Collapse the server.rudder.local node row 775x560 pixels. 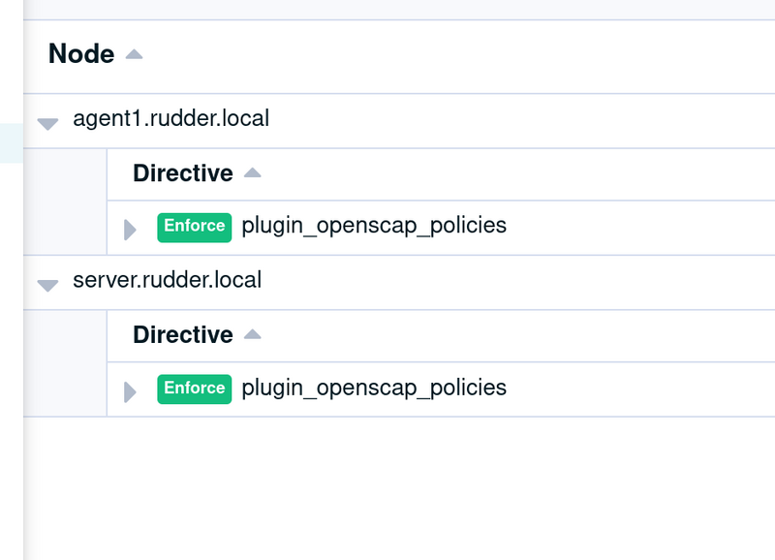[x=47, y=285]
